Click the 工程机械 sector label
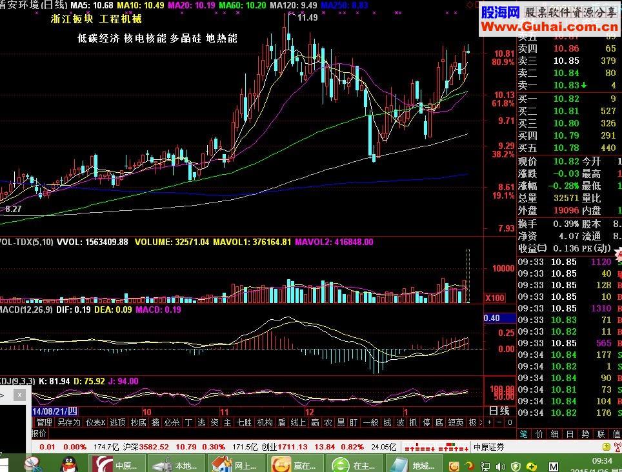This screenshot has height=472, width=622. pyautogui.click(x=120, y=19)
